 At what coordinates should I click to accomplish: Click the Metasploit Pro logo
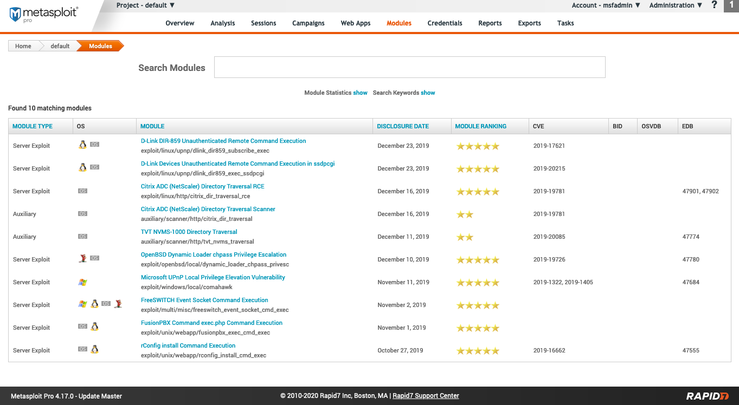pyautogui.click(x=43, y=14)
